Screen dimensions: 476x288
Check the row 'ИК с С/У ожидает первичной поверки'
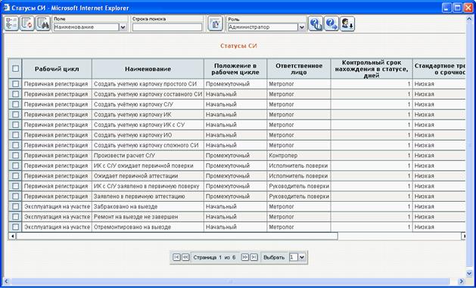(15, 166)
